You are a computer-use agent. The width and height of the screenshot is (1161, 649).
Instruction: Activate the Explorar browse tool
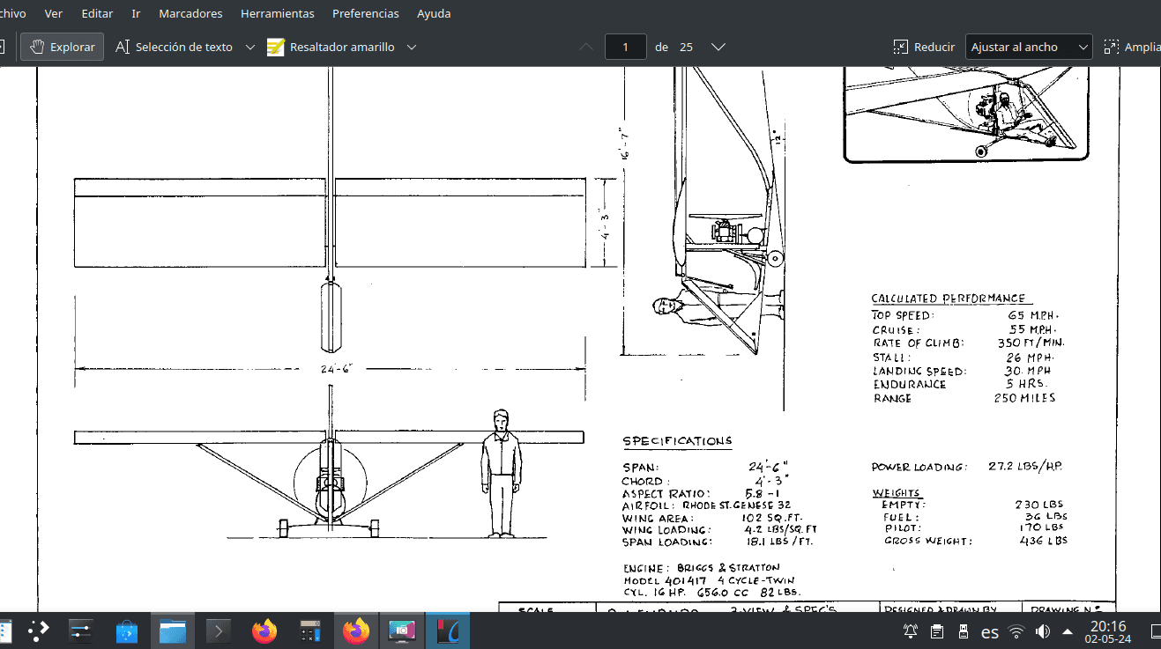63,47
